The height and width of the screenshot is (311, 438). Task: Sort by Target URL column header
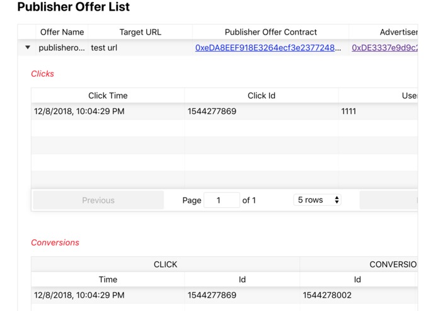tap(141, 32)
